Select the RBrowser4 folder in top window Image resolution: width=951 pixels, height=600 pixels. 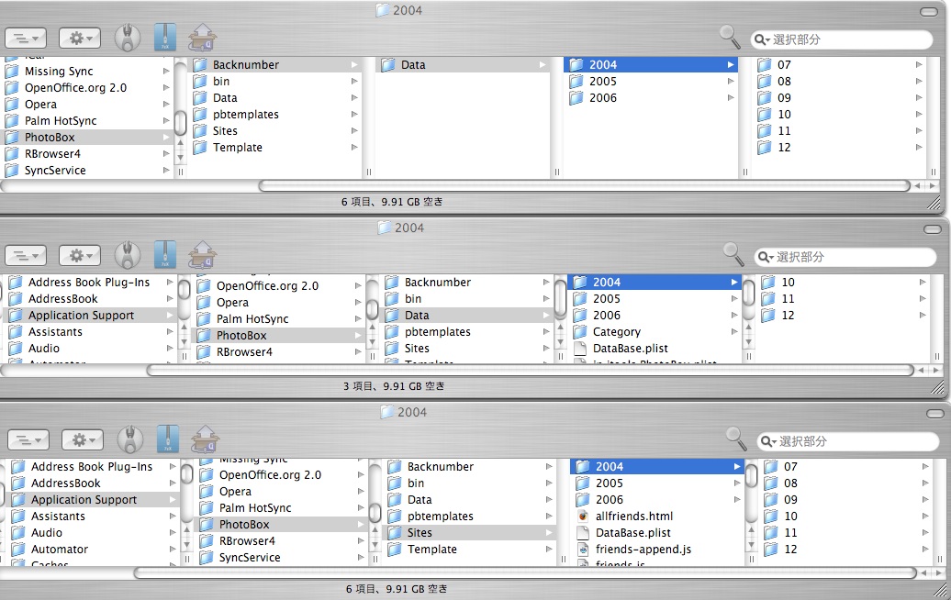54,154
